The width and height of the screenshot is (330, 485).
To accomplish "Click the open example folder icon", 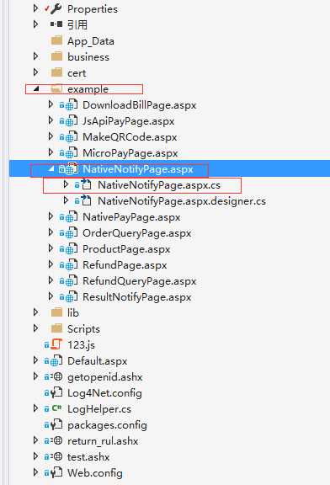I will tap(56, 89).
